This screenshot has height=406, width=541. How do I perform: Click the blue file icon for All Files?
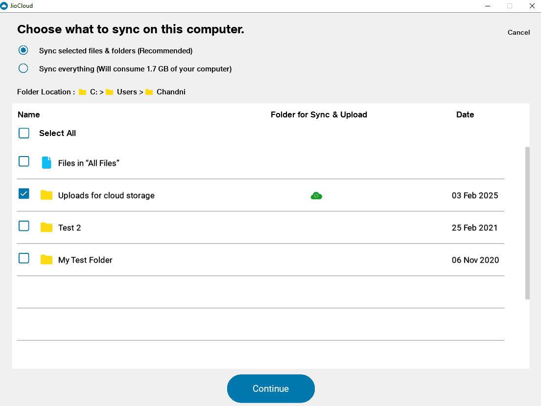tap(47, 163)
